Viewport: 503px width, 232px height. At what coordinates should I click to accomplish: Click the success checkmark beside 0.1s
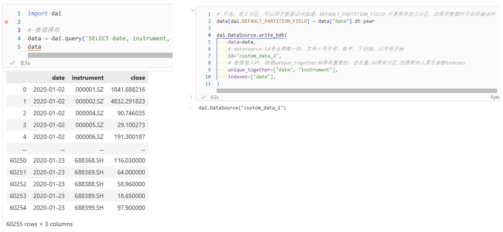12,63
